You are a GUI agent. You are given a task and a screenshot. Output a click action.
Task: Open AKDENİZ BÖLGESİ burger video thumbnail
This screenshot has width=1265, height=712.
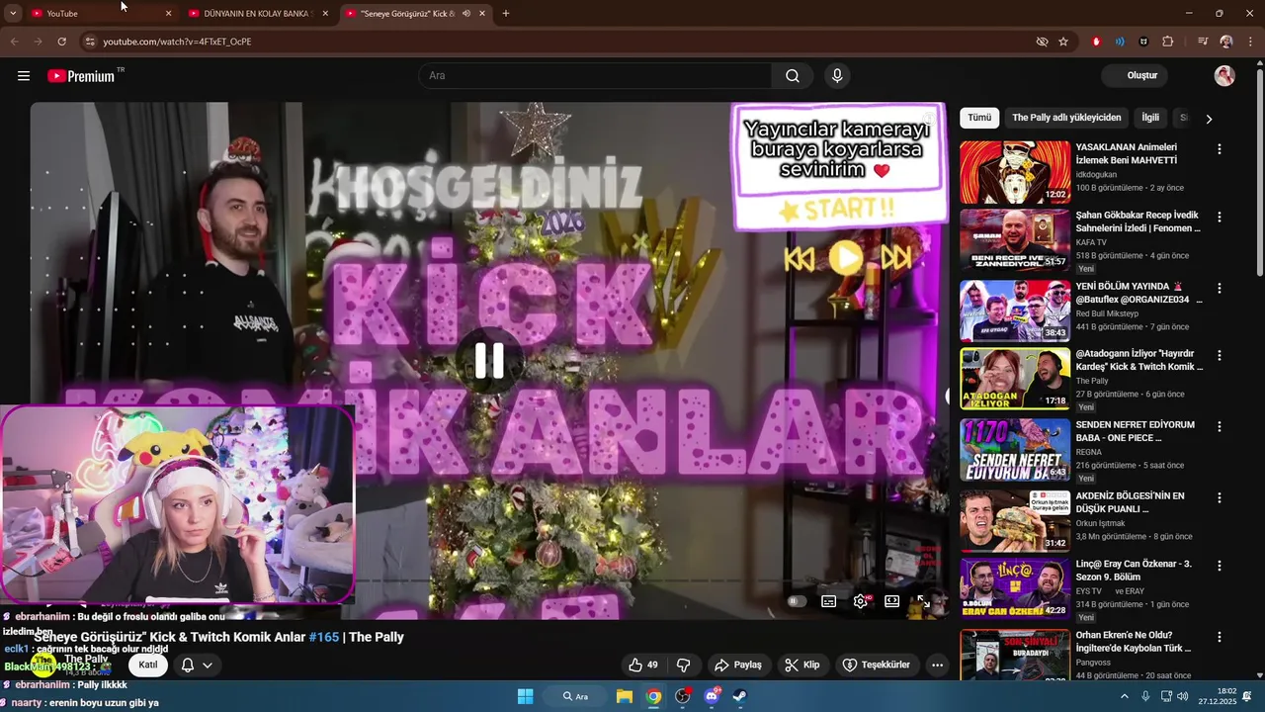tap(1015, 520)
